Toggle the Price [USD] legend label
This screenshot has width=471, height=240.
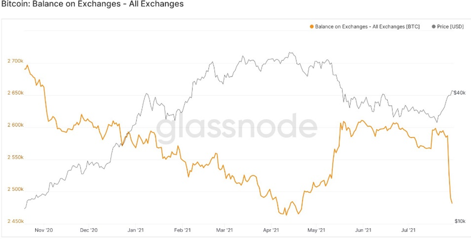tap(451, 27)
